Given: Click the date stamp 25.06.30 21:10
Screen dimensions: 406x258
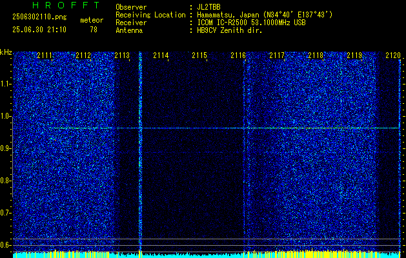Looking at the screenshot, I should click(x=39, y=30).
